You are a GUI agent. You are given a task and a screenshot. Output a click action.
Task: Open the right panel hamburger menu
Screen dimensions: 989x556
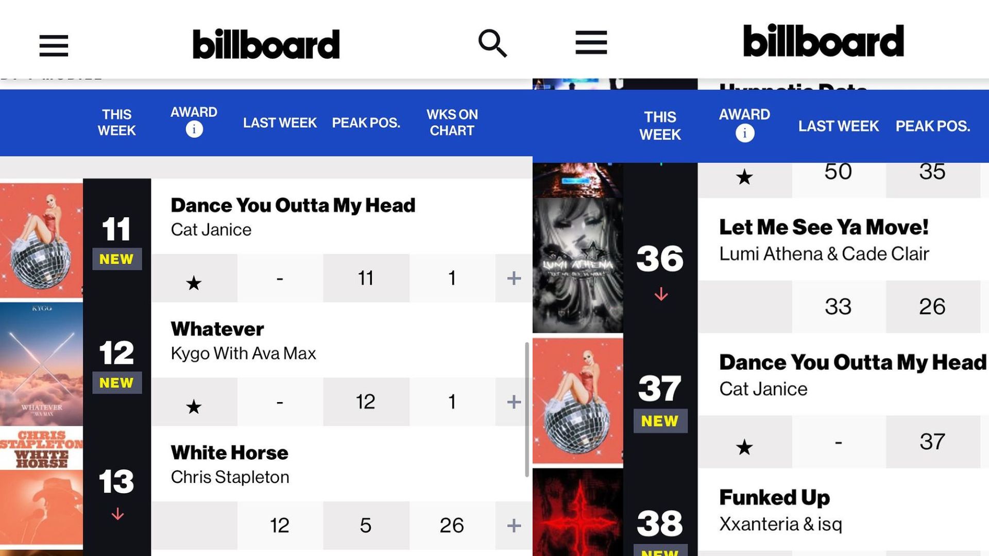pos(591,42)
